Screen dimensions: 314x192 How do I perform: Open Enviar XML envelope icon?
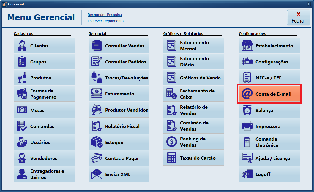click(97, 174)
